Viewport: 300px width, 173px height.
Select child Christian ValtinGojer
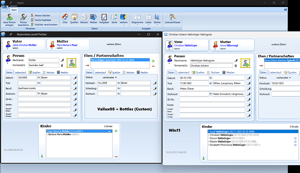253,135
